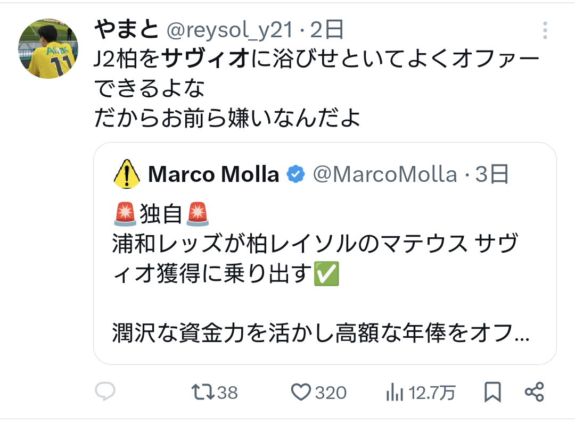Like the tweet with the heart icon

(x=301, y=393)
